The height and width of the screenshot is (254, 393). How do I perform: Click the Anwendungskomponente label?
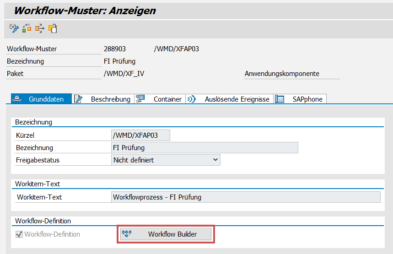282,74
